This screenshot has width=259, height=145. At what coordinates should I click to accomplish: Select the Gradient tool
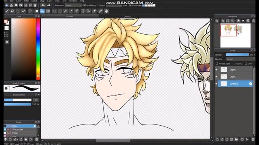[48, 11]
